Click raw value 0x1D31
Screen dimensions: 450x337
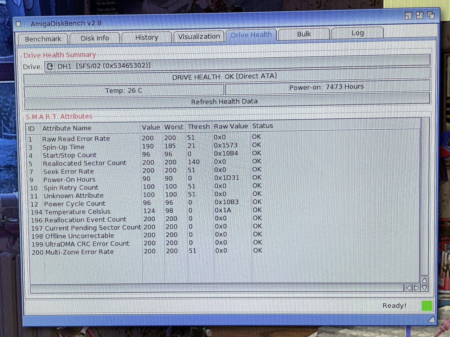(x=227, y=177)
